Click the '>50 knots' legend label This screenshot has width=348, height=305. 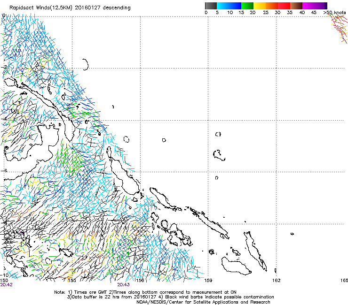[x=335, y=13]
